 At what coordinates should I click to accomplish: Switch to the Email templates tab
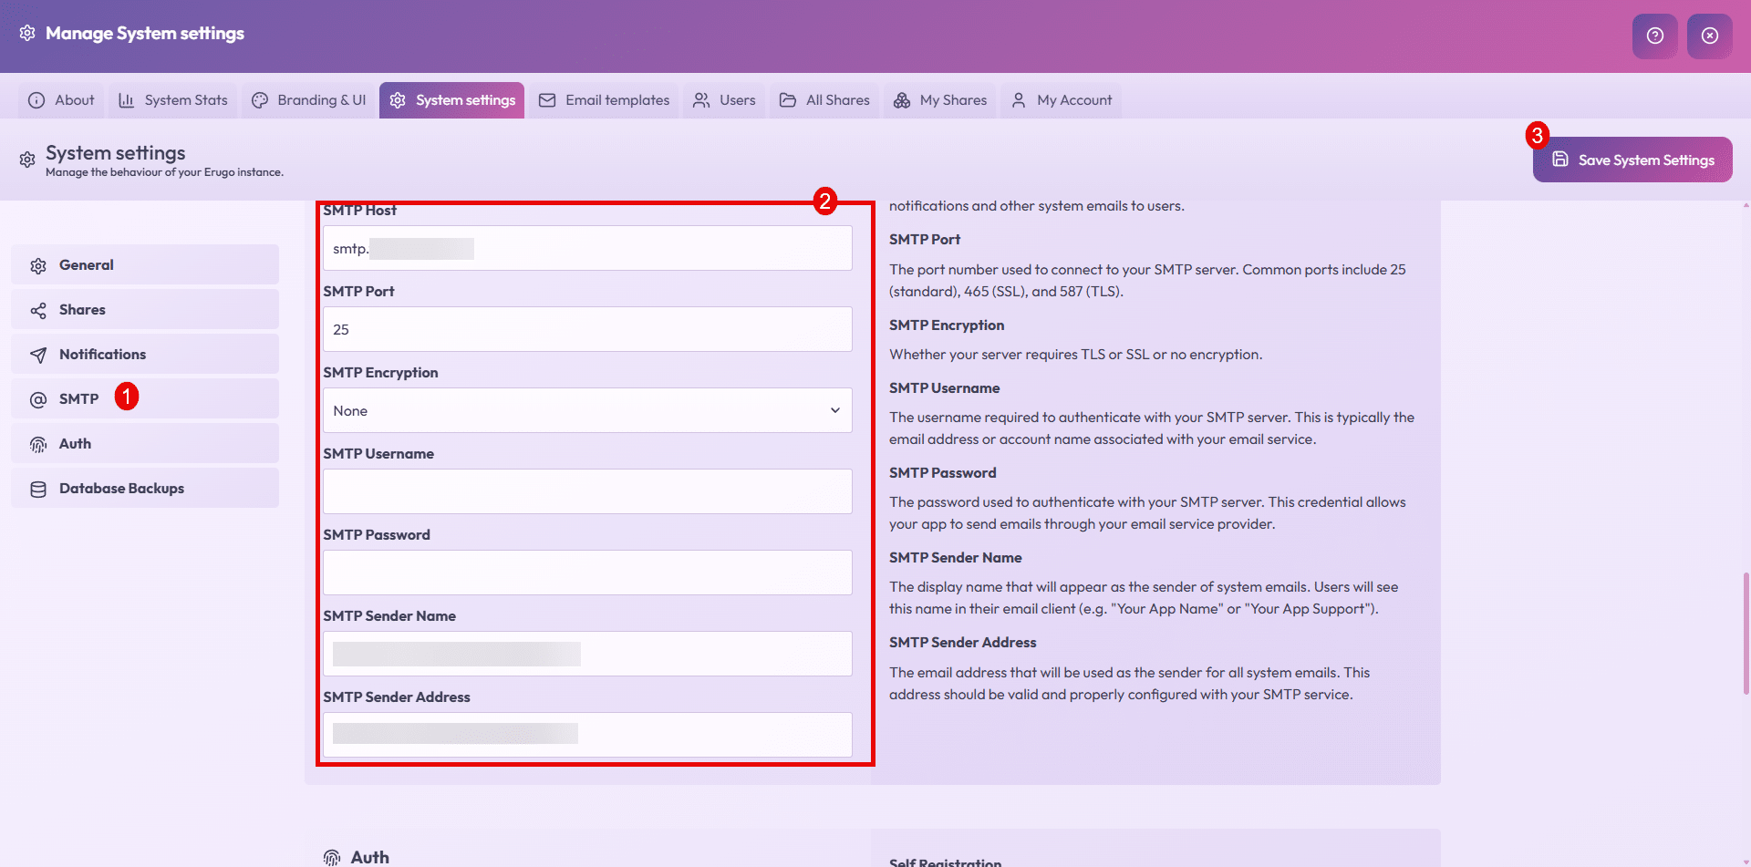pos(604,100)
